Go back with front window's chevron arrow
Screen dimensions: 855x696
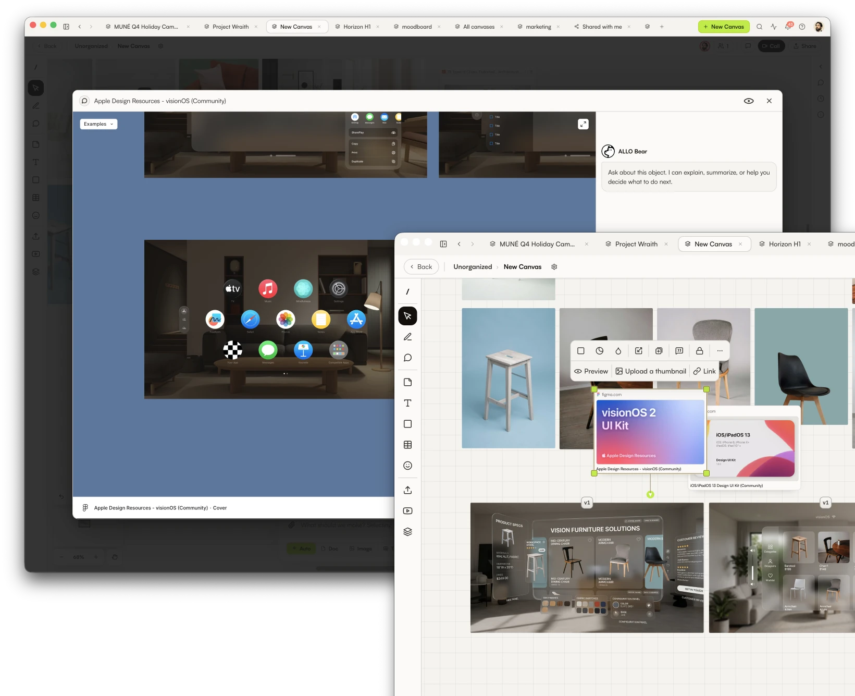click(x=459, y=244)
